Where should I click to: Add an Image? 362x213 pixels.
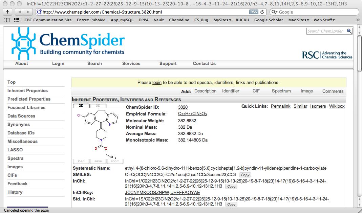306,91
